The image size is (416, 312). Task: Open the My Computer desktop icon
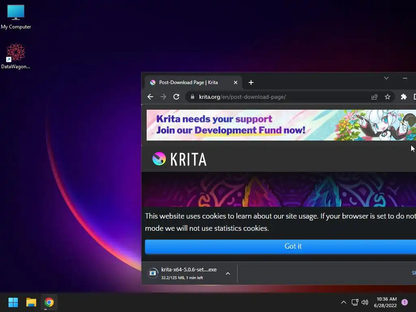(x=16, y=16)
